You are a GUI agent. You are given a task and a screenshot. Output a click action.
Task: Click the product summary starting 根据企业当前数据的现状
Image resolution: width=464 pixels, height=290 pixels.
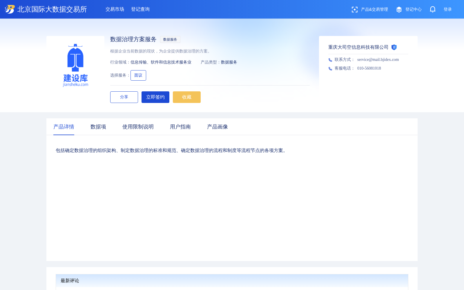tap(161, 51)
